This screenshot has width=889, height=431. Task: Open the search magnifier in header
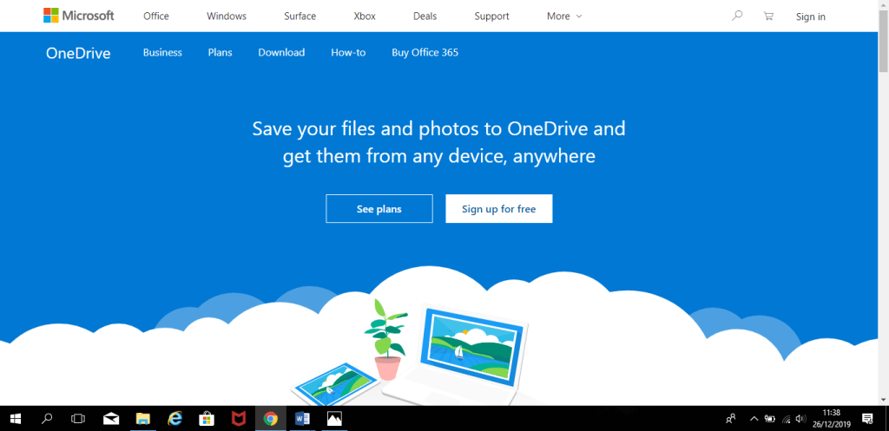(x=737, y=16)
